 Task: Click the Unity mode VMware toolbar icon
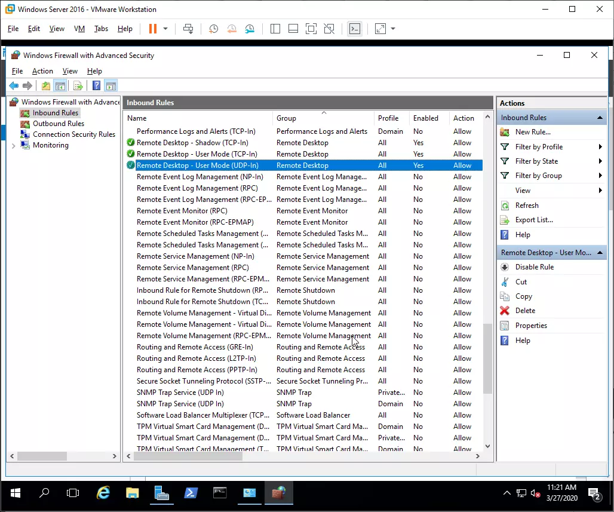click(329, 29)
